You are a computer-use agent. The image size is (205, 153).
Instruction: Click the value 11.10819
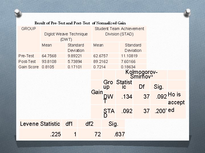tap(129, 56)
